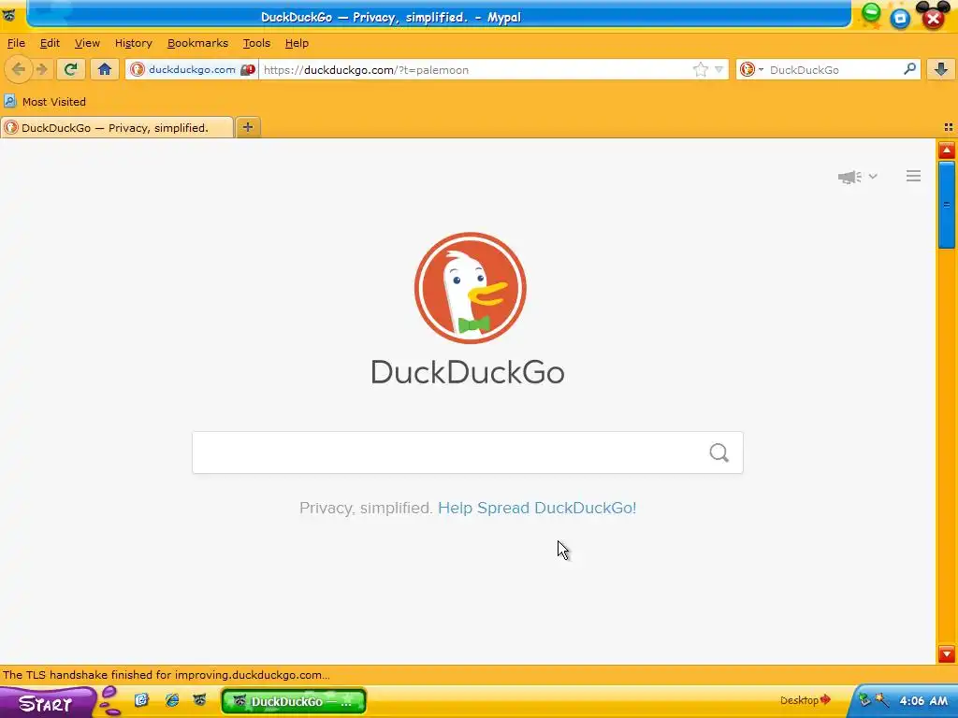Follow the Help Spread DuckDuckGo! link
This screenshot has width=958, height=718.
click(x=537, y=508)
